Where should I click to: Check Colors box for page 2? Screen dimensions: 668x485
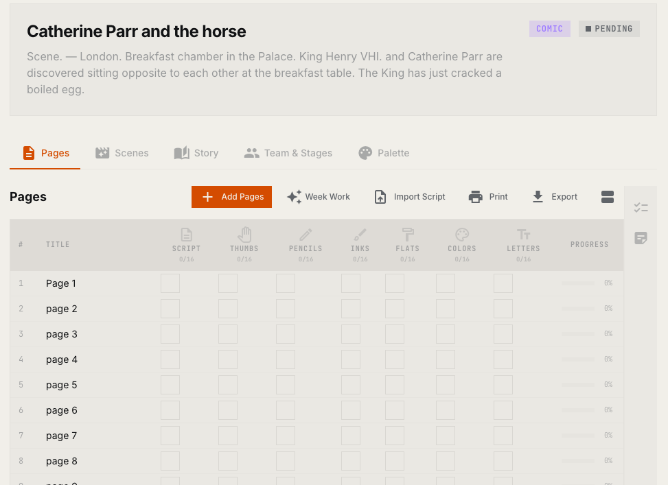pos(446,309)
